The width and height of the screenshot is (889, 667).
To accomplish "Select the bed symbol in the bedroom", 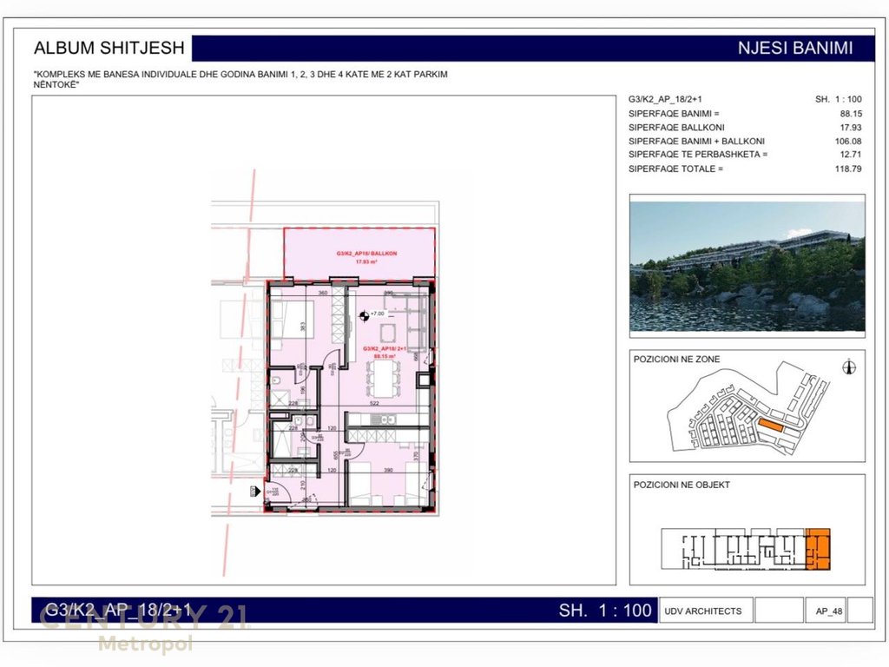I will click(293, 320).
